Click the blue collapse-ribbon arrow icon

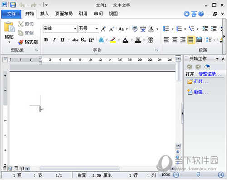(x=194, y=14)
